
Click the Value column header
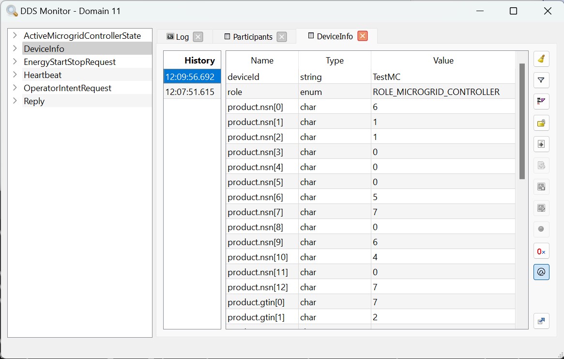pos(443,61)
